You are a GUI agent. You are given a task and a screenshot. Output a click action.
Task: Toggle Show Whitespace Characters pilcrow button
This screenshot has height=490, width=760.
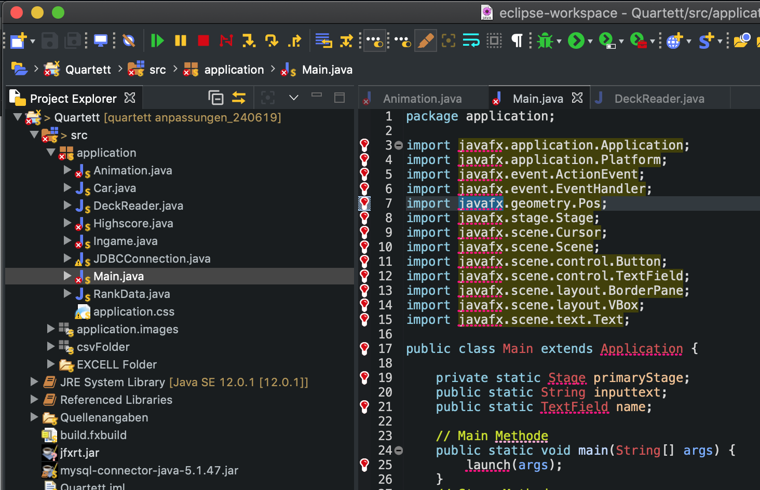517,40
